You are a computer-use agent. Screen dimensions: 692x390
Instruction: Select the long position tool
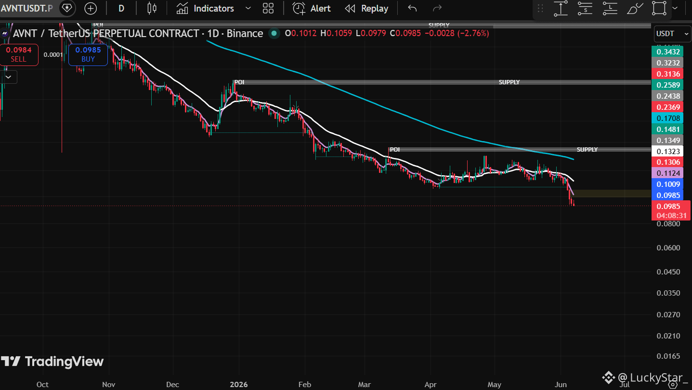[610, 8]
